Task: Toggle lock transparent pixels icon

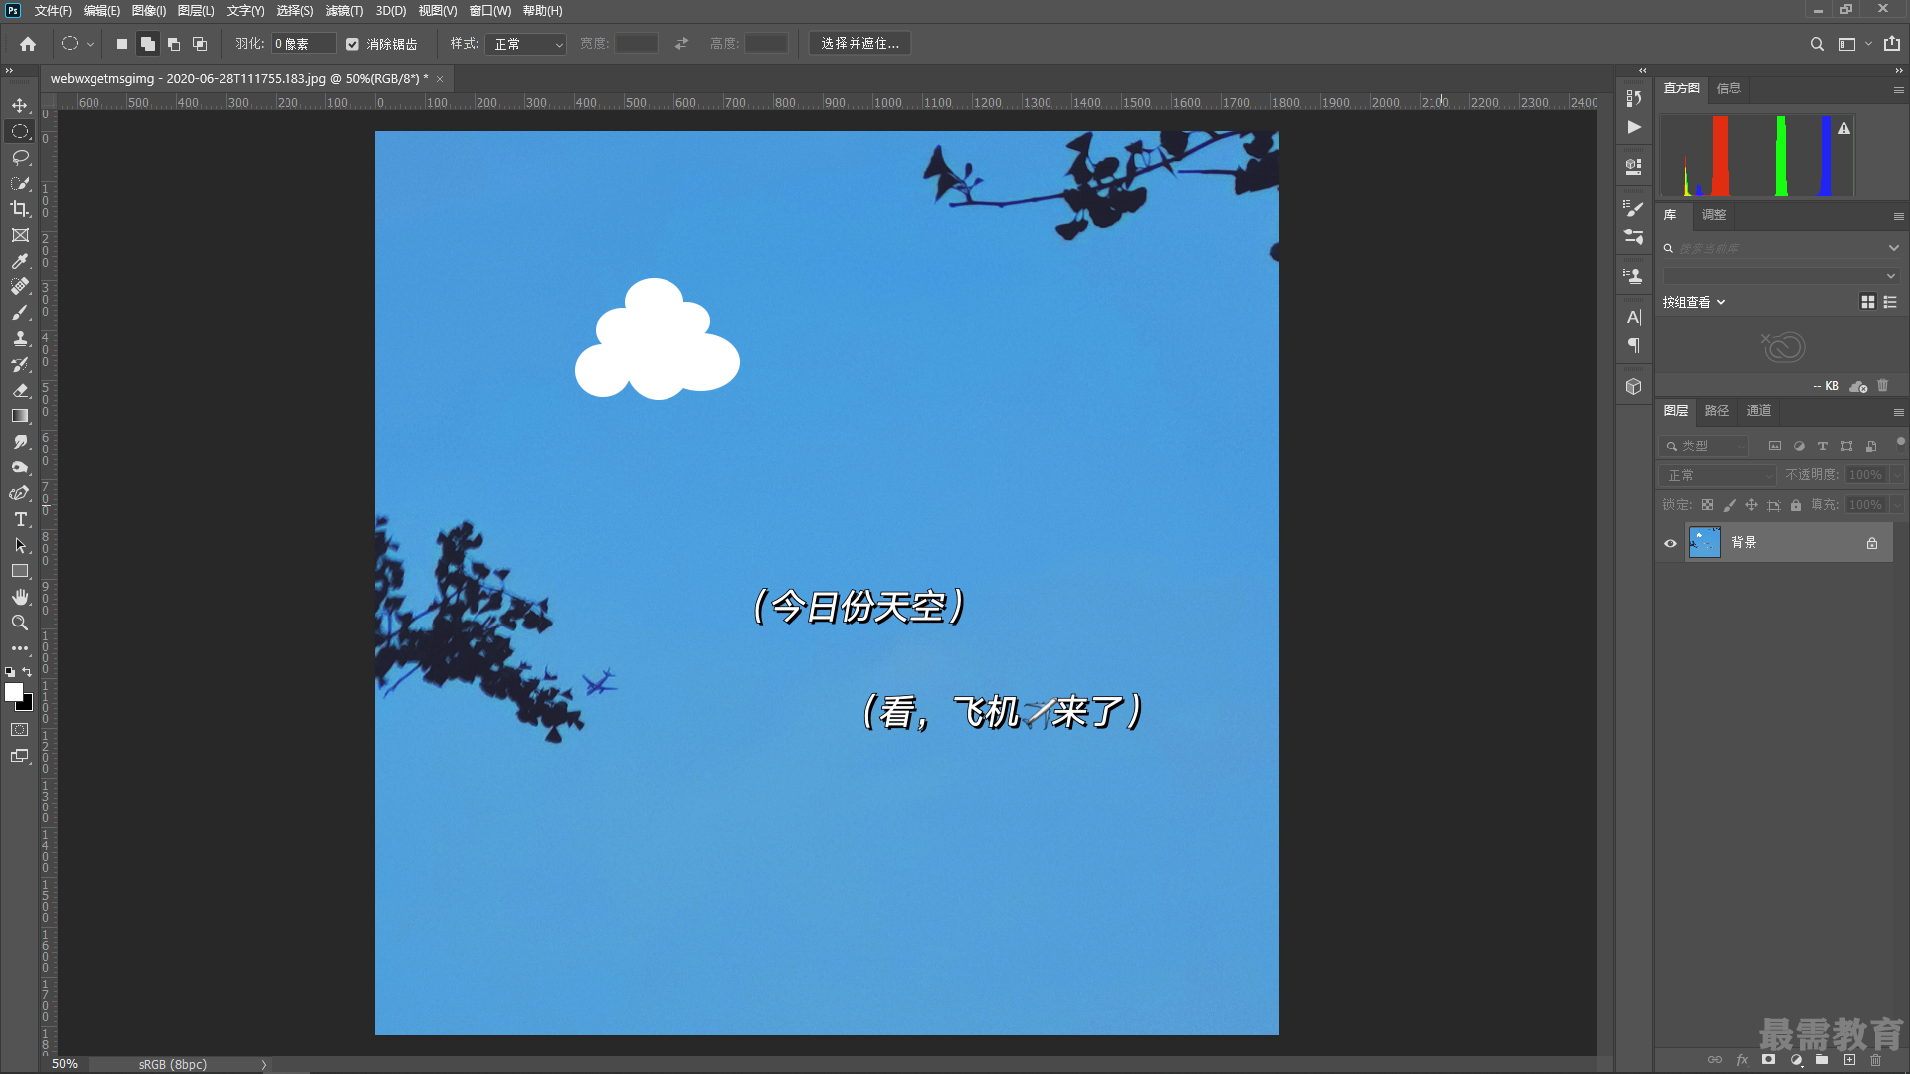Action: (1707, 505)
